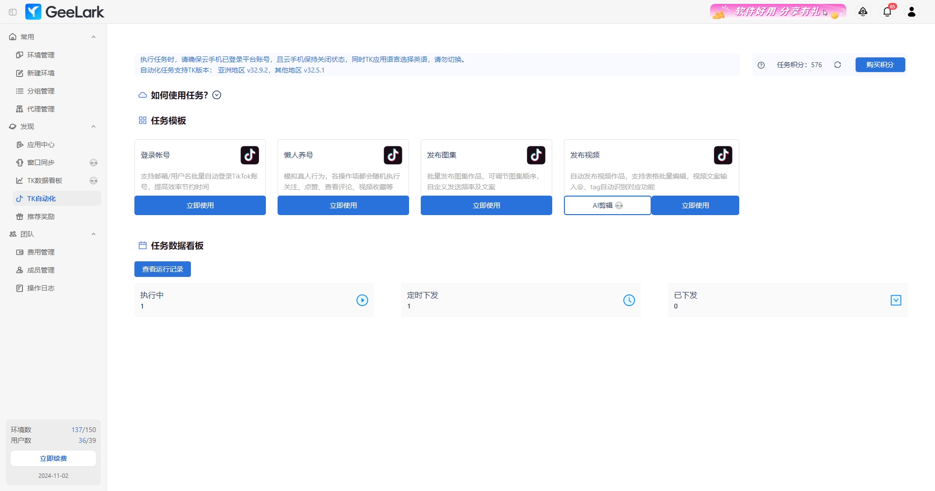
Task: Click the cloud icon beside 如何使用任务
Action: pyautogui.click(x=143, y=95)
